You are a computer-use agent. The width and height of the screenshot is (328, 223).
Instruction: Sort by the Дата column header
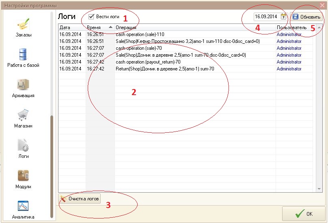72,28
